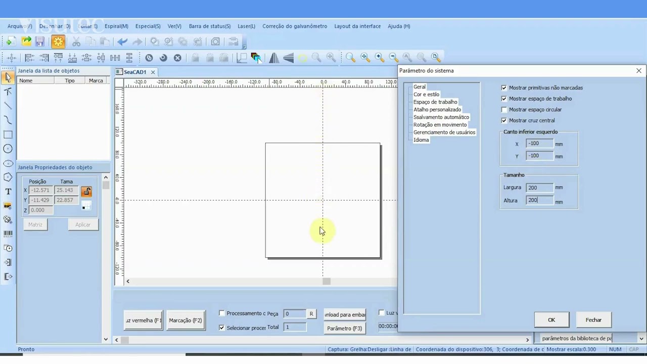The width and height of the screenshot is (647, 364).
Task: Click the layered colors icon in toolbar
Action: pos(256,58)
